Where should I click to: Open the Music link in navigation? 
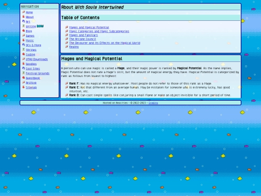(x=29, y=40)
